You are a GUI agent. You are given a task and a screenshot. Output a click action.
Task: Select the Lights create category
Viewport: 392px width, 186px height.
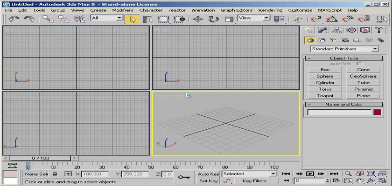[334, 40]
